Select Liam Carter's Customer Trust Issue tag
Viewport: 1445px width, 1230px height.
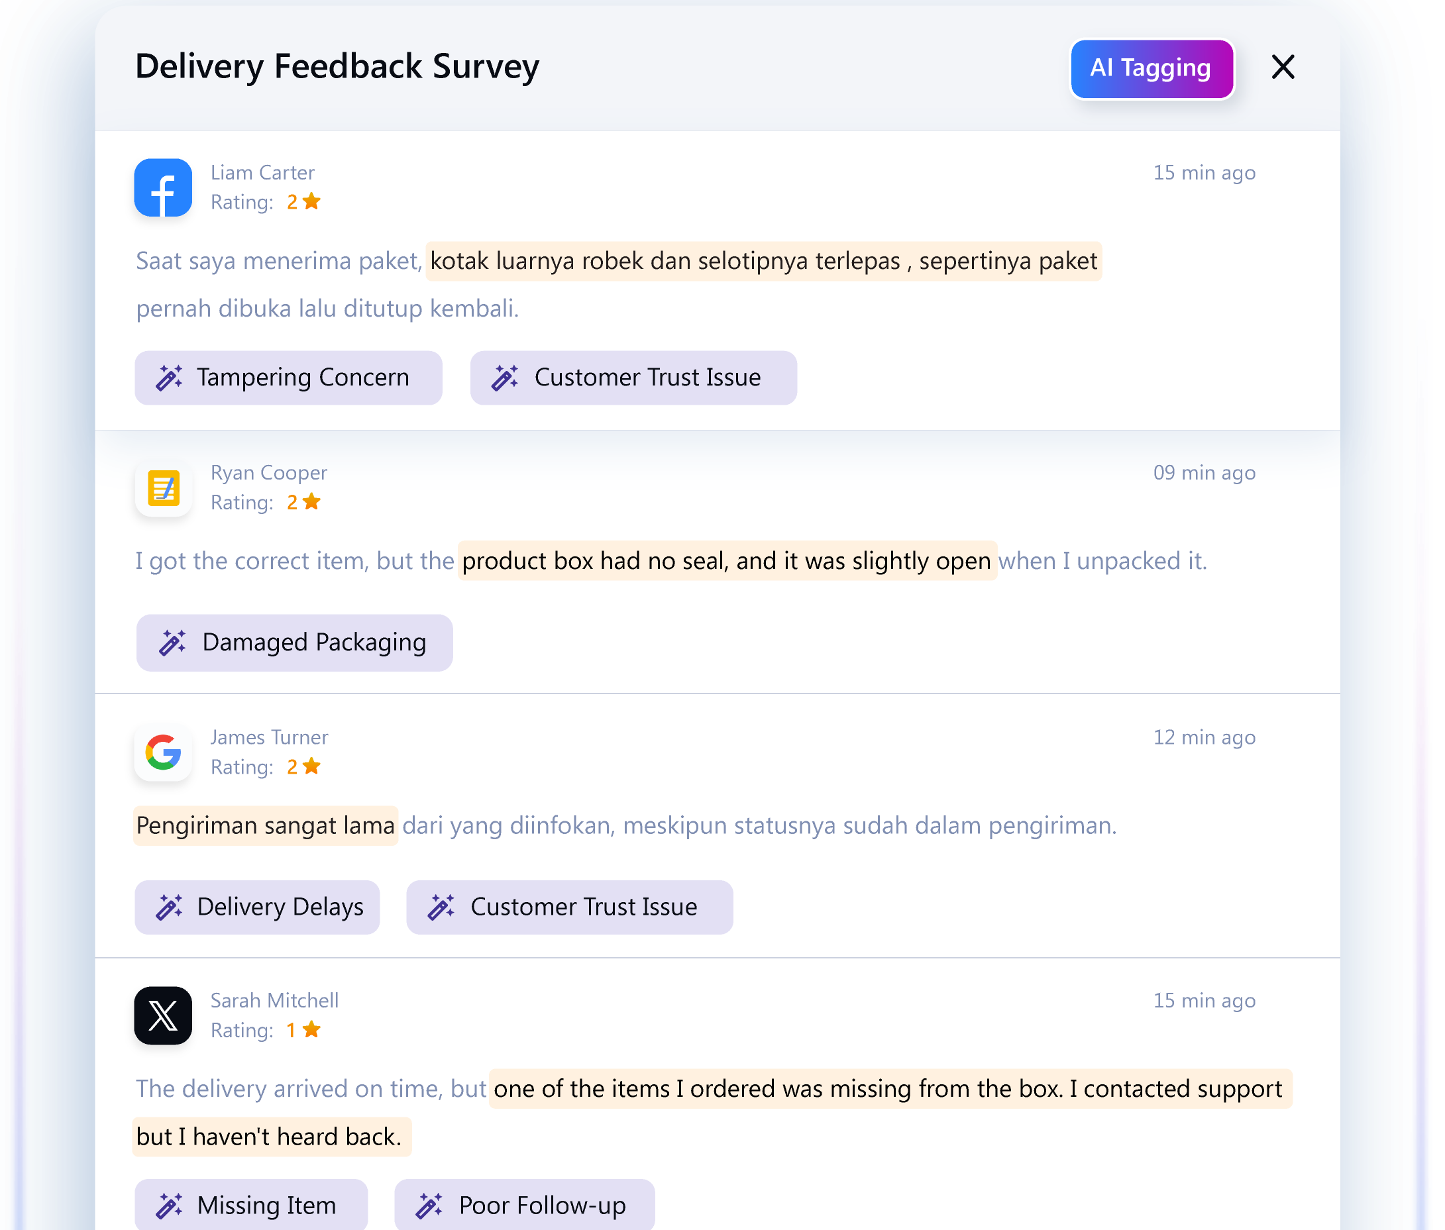tap(633, 378)
